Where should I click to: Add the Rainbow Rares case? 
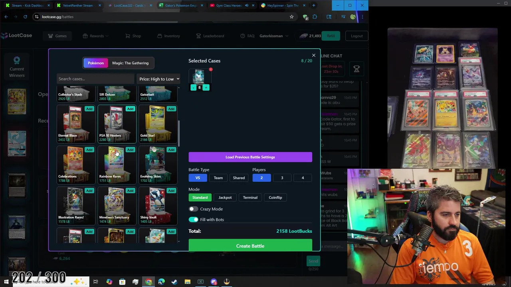click(x=130, y=150)
